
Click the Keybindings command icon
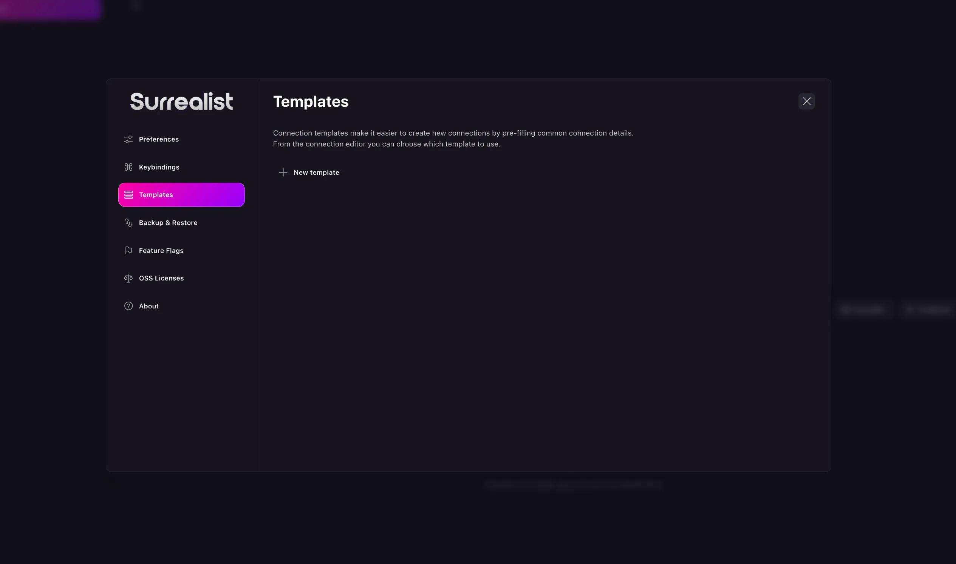point(128,167)
